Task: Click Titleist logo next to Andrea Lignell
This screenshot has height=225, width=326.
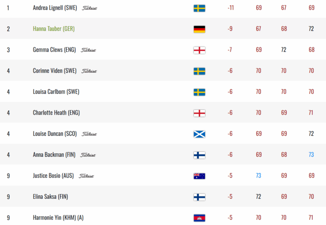Action: [90, 8]
